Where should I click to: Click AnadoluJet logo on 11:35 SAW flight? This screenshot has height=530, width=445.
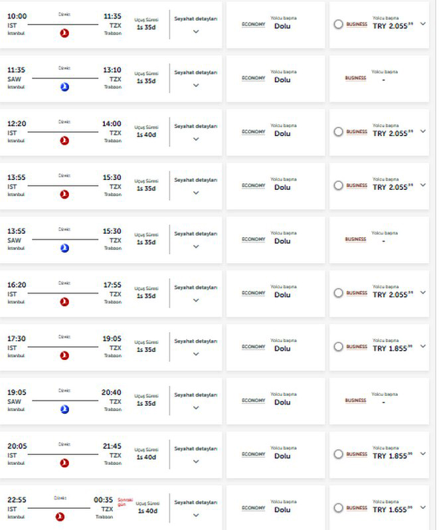(x=64, y=87)
